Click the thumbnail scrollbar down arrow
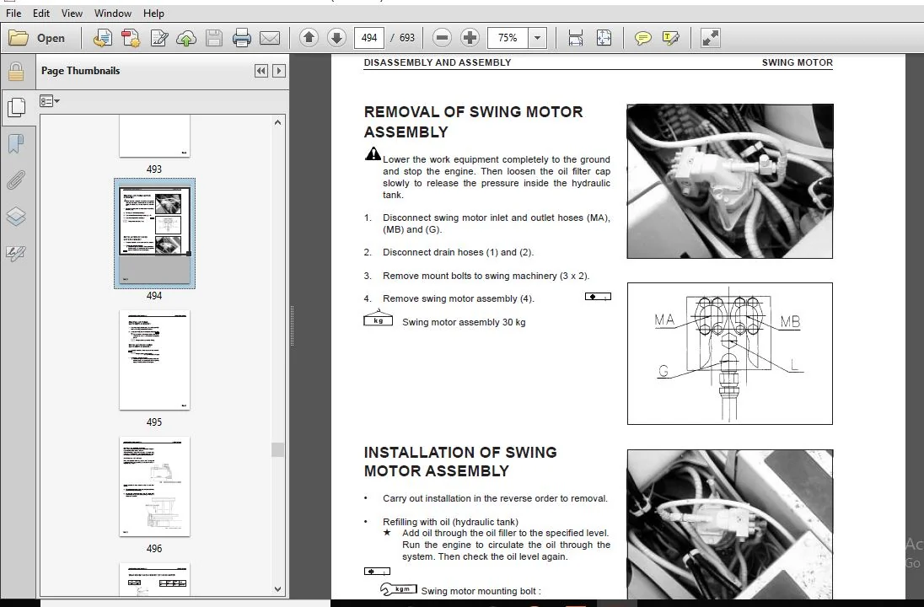 coord(278,588)
